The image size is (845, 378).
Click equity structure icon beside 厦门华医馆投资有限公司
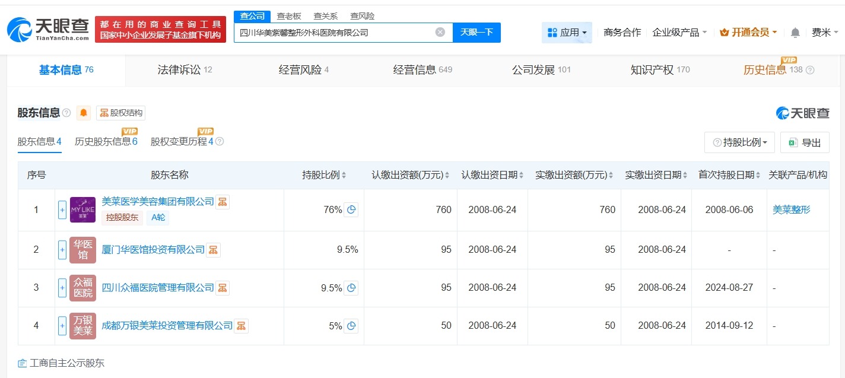213,250
